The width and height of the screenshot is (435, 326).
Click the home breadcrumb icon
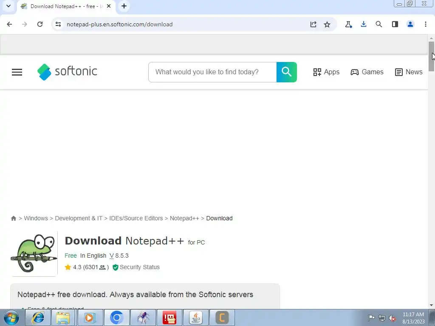pyautogui.click(x=13, y=219)
